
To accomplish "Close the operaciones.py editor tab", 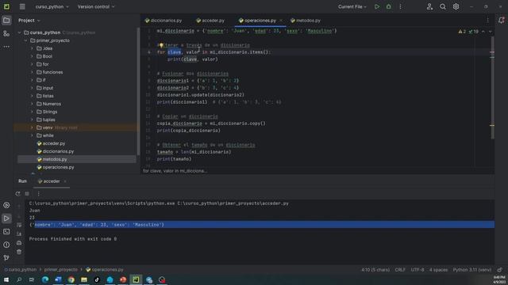I will [281, 21].
